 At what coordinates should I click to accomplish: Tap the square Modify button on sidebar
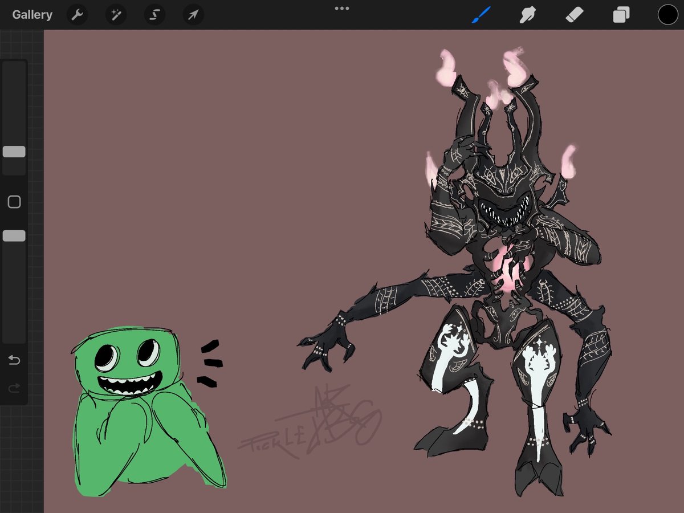click(x=14, y=202)
